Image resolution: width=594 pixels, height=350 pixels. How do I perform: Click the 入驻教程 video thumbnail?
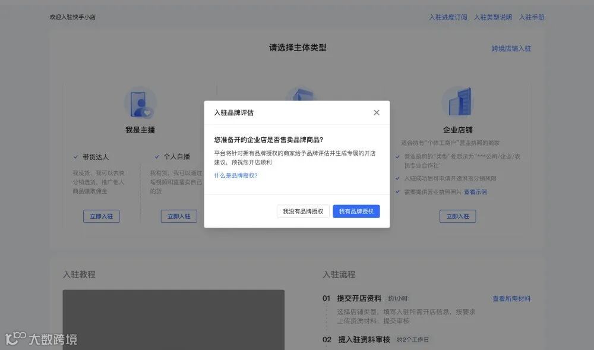tap(173, 320)
